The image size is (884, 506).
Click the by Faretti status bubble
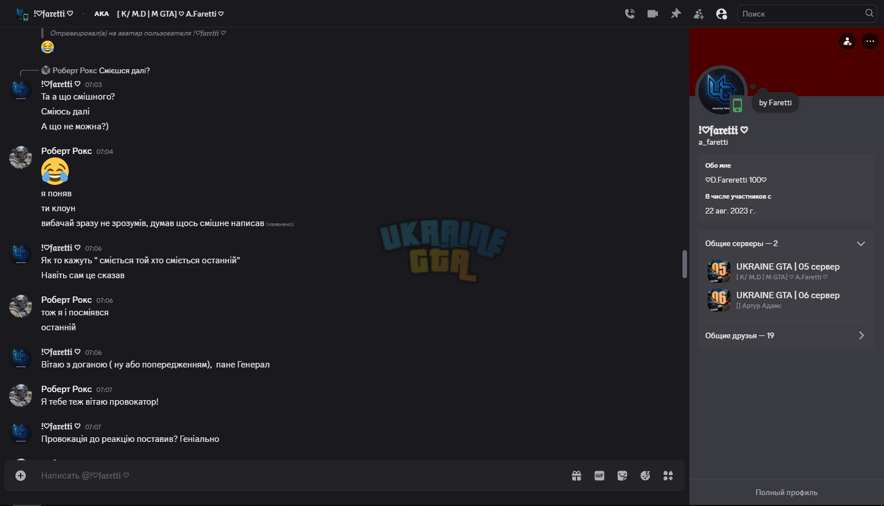click(775, 103)
